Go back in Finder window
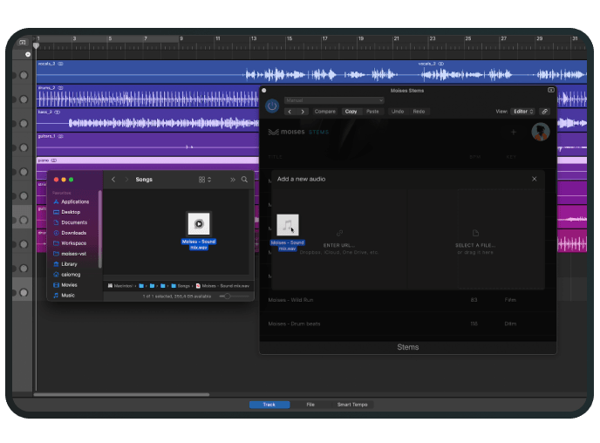 [x=113, y=180]
